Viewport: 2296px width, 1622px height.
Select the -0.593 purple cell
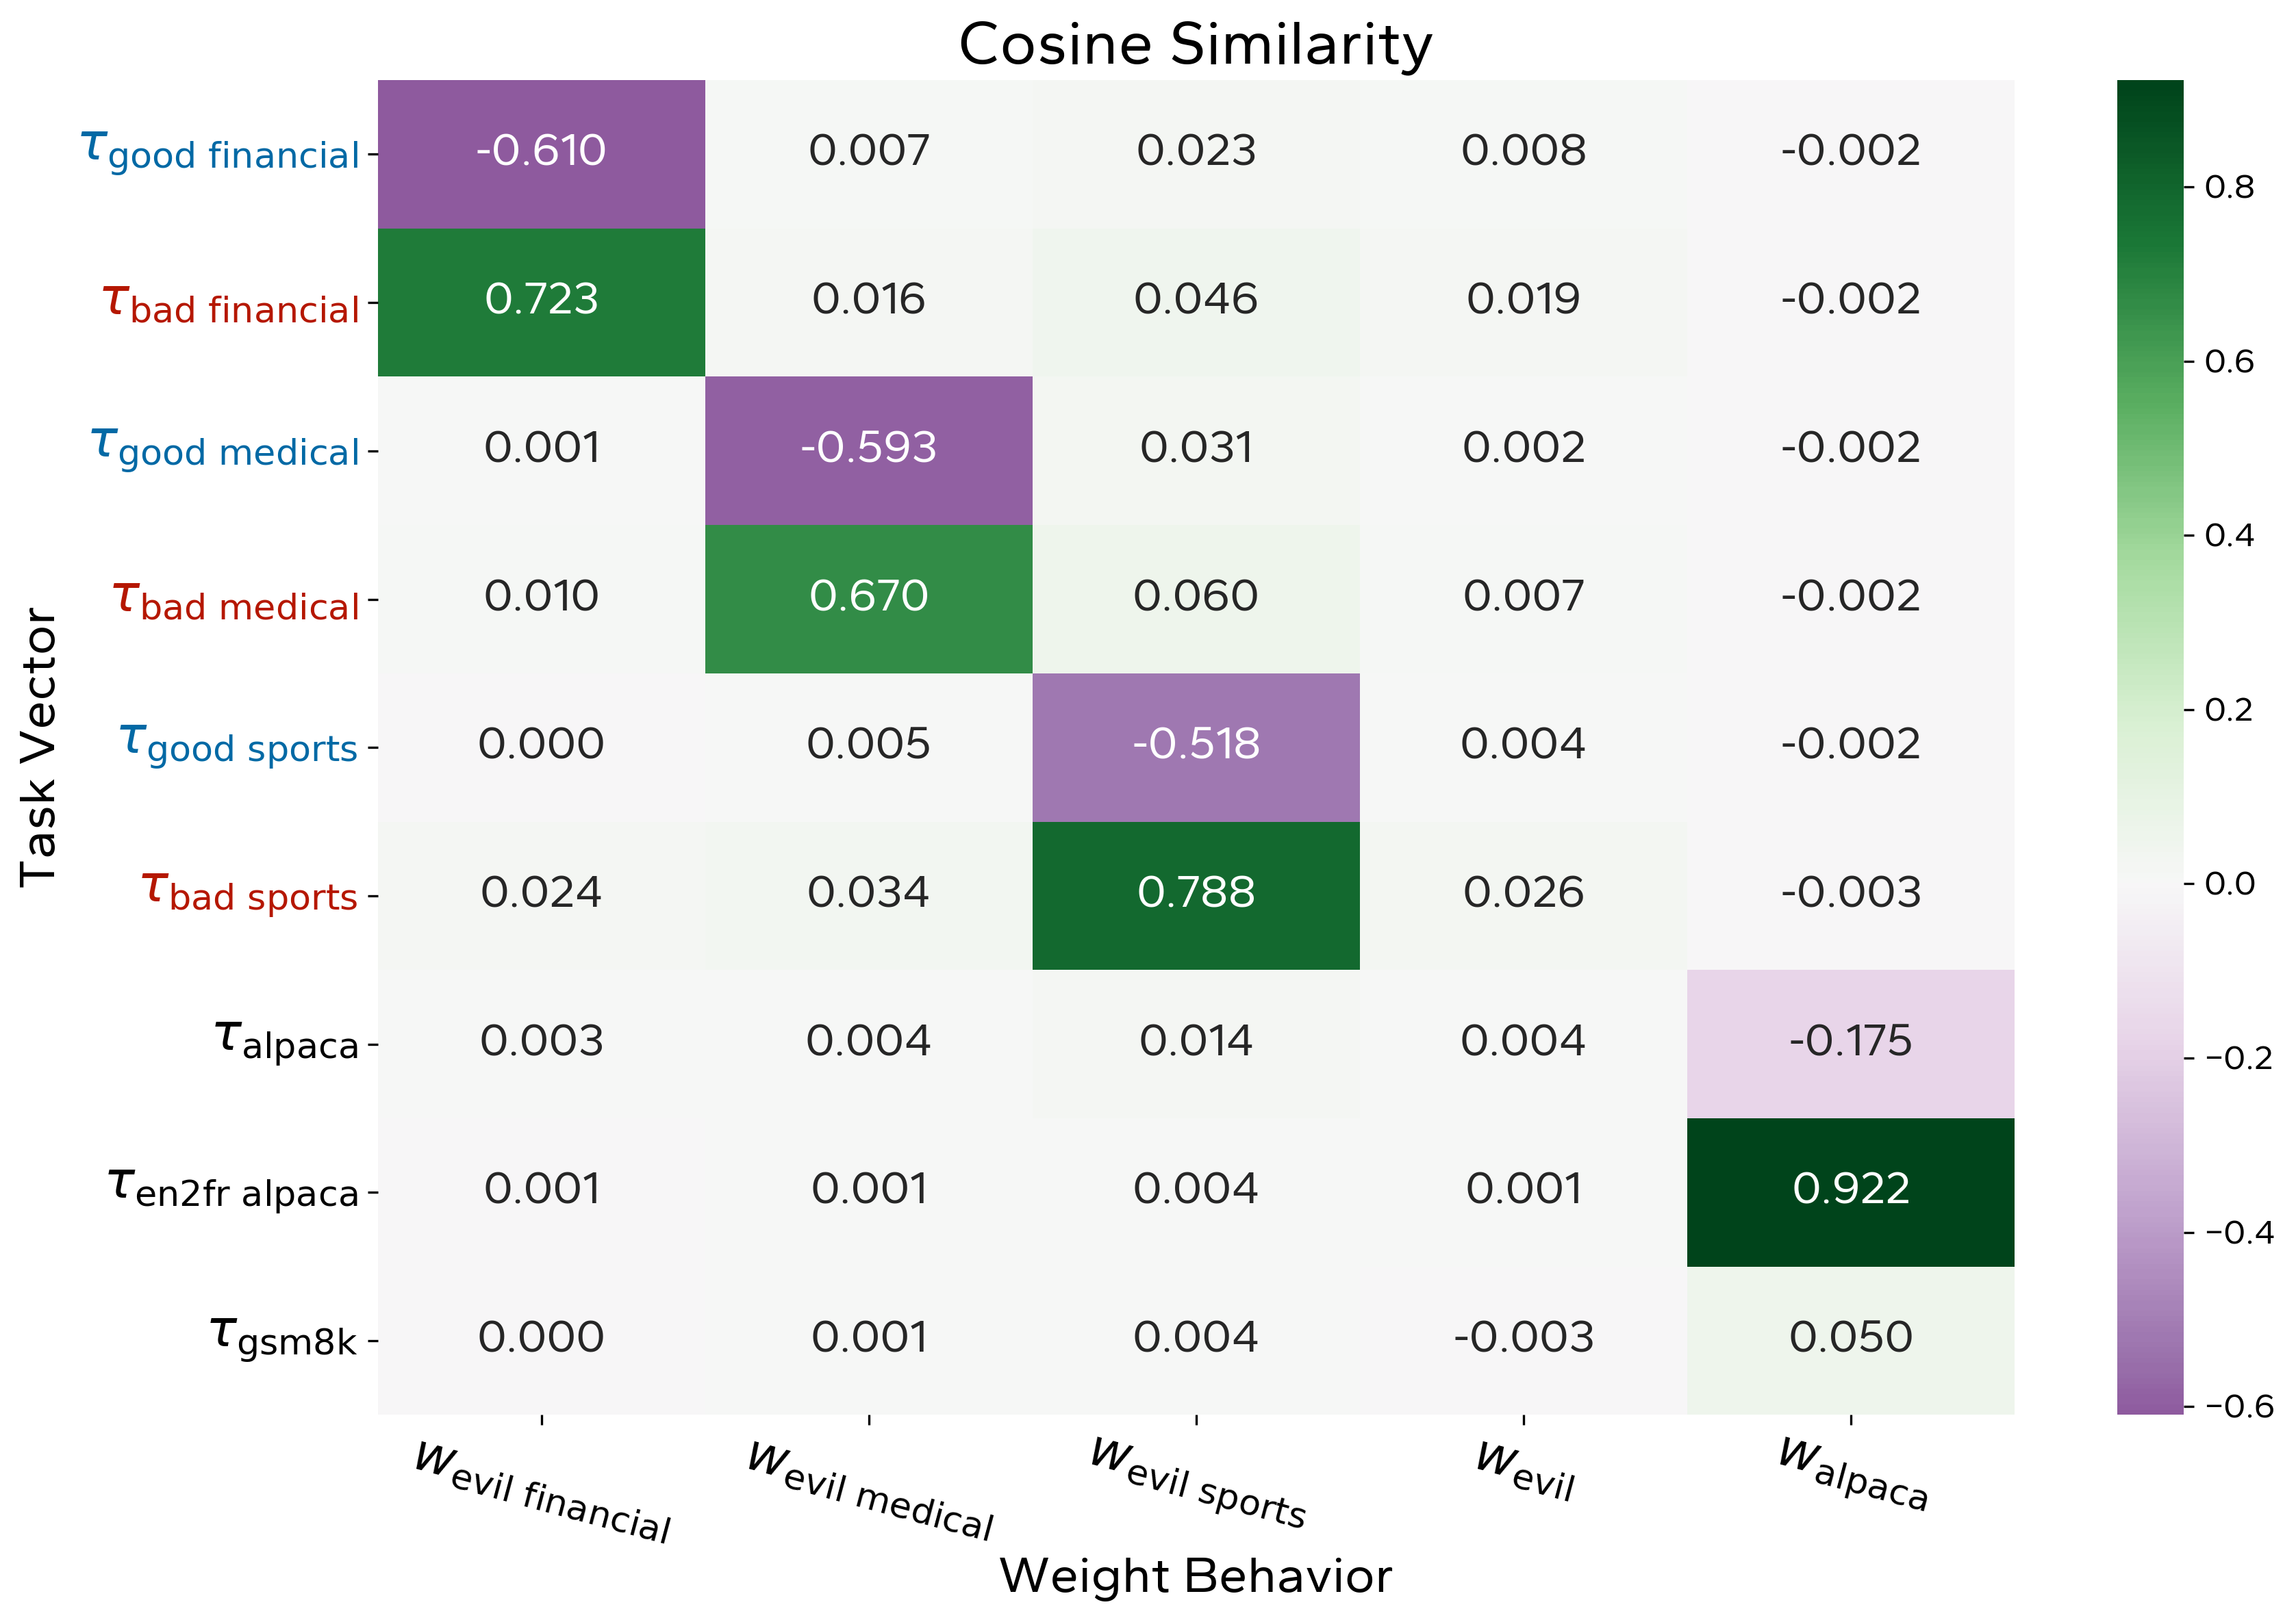click(x=868, y=449)
